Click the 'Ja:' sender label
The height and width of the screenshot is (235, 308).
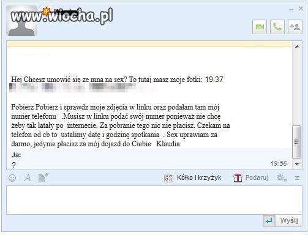tap(17, 155)
